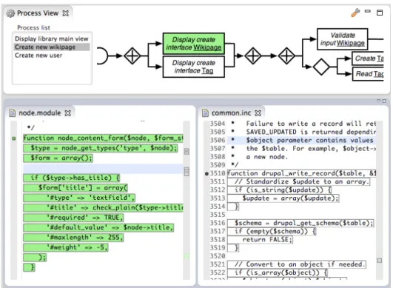Viewport: 393px width, 288px height.
Task: Click line 3512 'if (is_string($update))'
Action: click(280, 190)
